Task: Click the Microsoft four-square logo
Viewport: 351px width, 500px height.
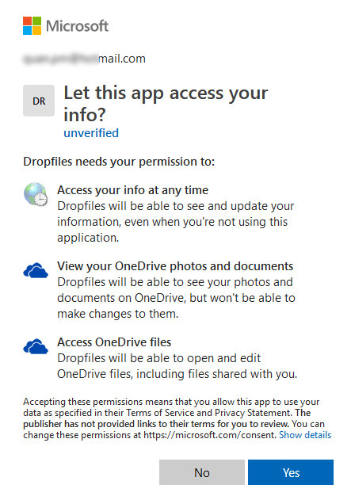Action: point(32,26)
